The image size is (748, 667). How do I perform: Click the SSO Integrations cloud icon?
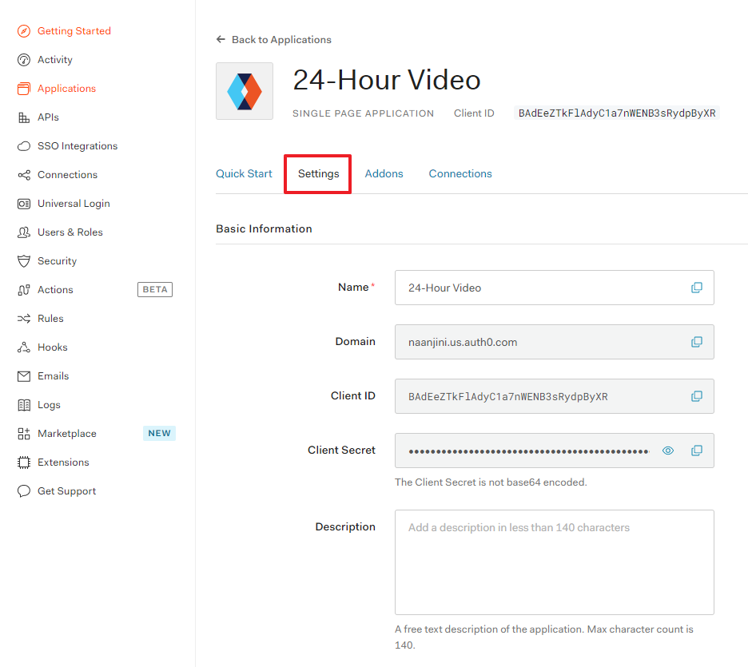tap(24, 146)
